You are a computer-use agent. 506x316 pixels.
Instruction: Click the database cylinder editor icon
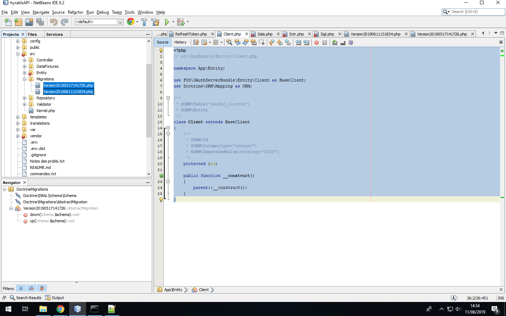pos(351,42)
